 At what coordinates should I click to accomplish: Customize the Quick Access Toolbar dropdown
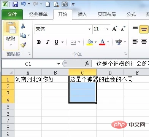click(73, 5)
